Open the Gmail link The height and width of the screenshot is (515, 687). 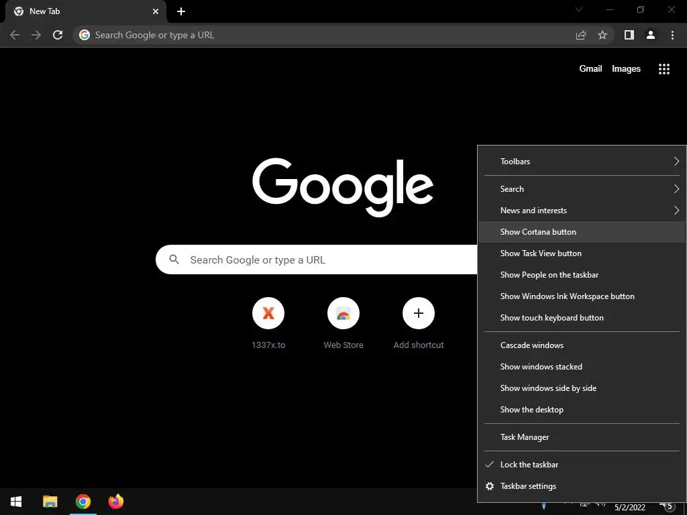(x=590, y=69)
